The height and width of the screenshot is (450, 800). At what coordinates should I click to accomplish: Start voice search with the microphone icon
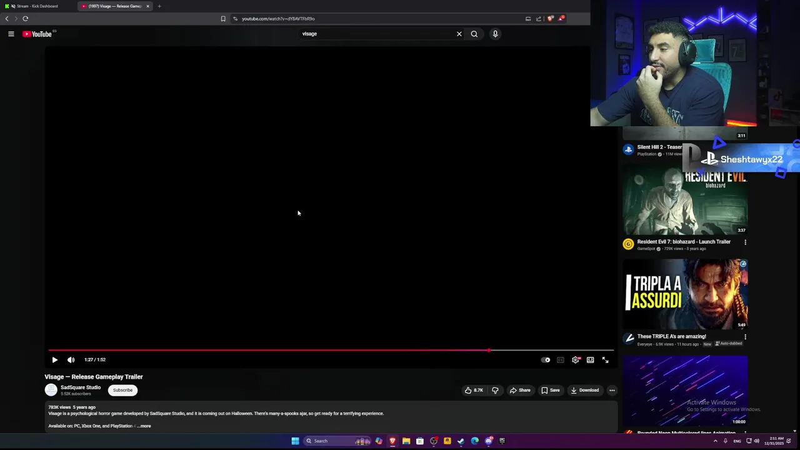495,34
